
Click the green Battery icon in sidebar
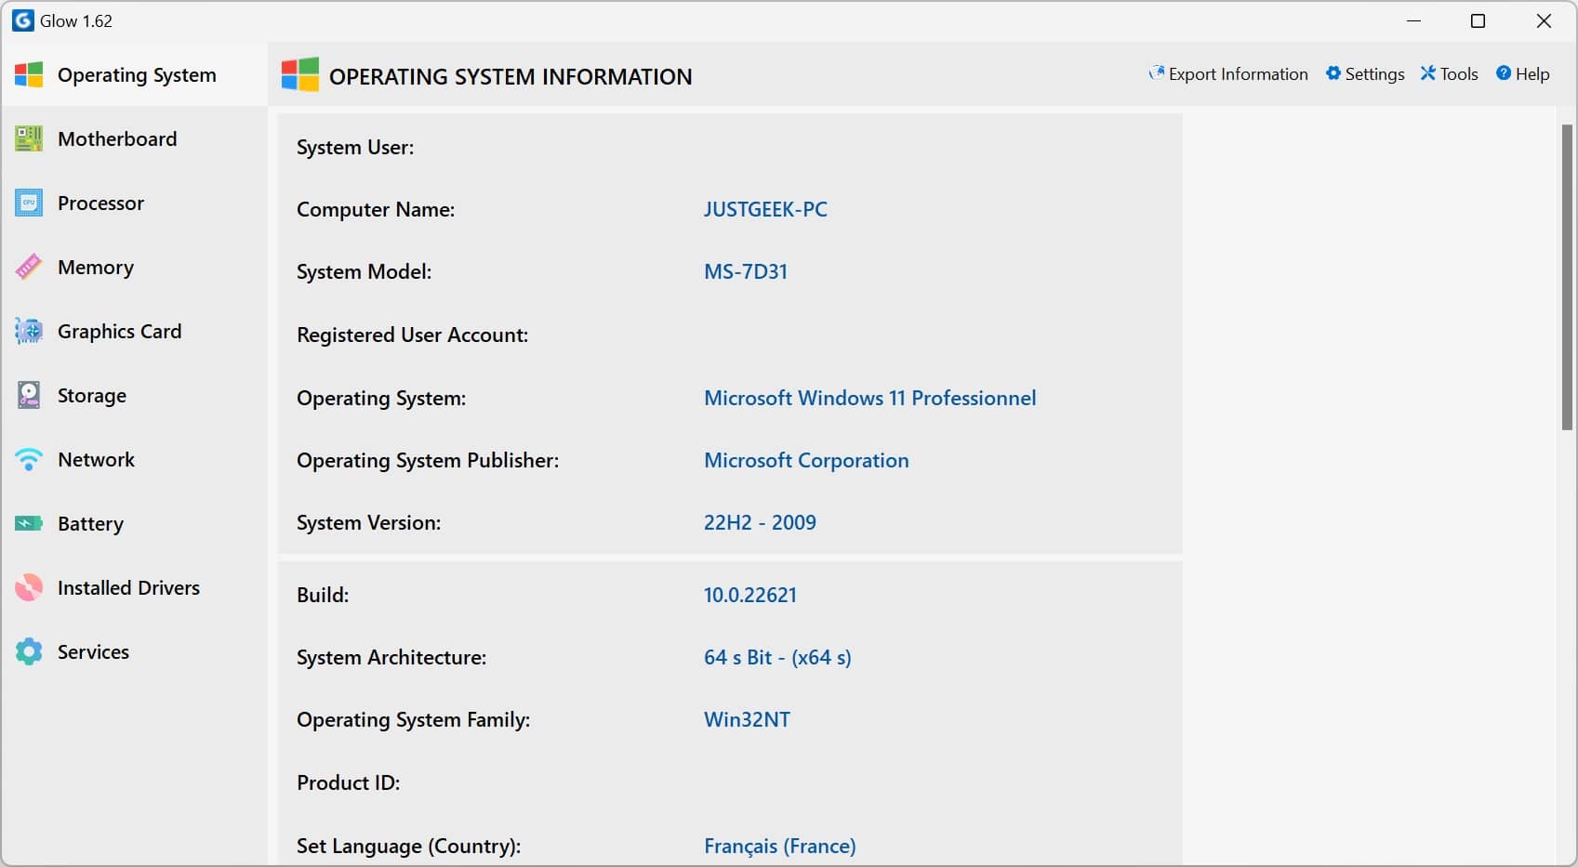coord(29,523)
